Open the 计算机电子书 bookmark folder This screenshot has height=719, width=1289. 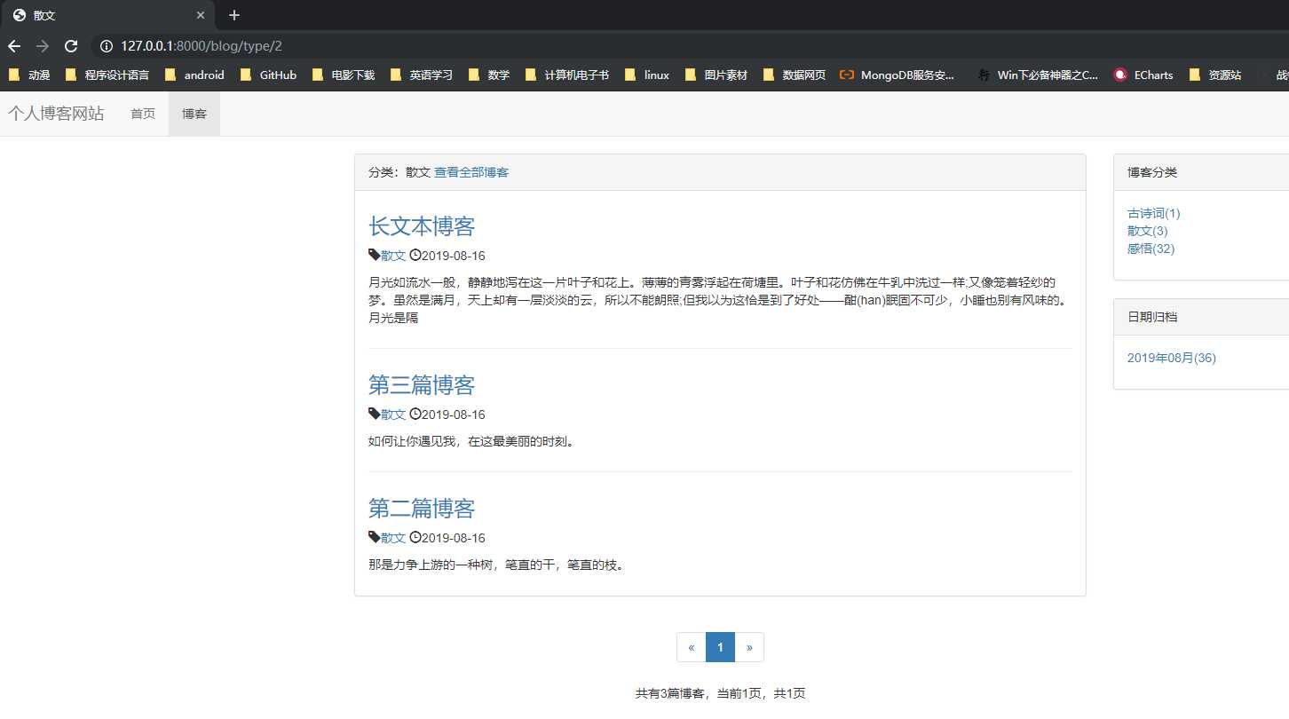coord(567,75)
